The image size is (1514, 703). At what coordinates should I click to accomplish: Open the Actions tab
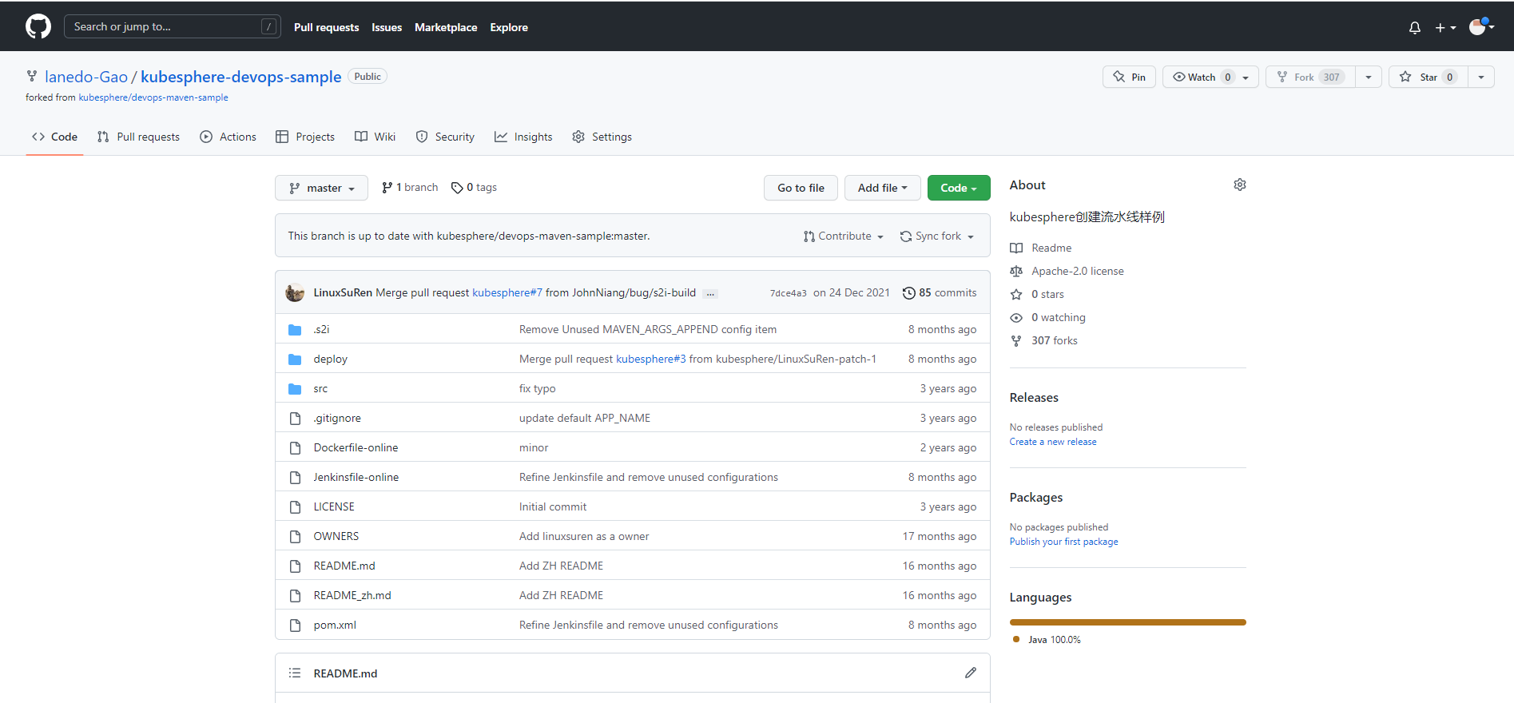228,137
